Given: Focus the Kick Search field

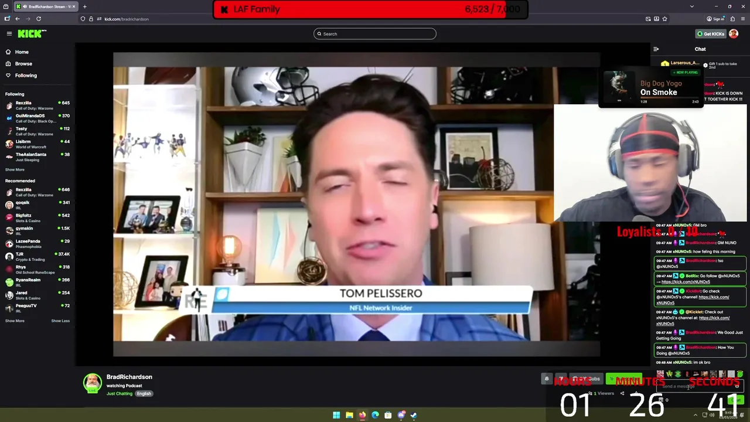Looking at the screenshot, I should [x=375, y=34].
